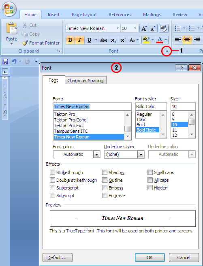Click the Shrink Font icon

153,28
